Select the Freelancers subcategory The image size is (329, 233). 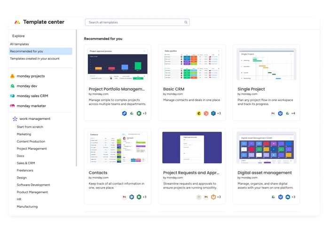[25, 170]
